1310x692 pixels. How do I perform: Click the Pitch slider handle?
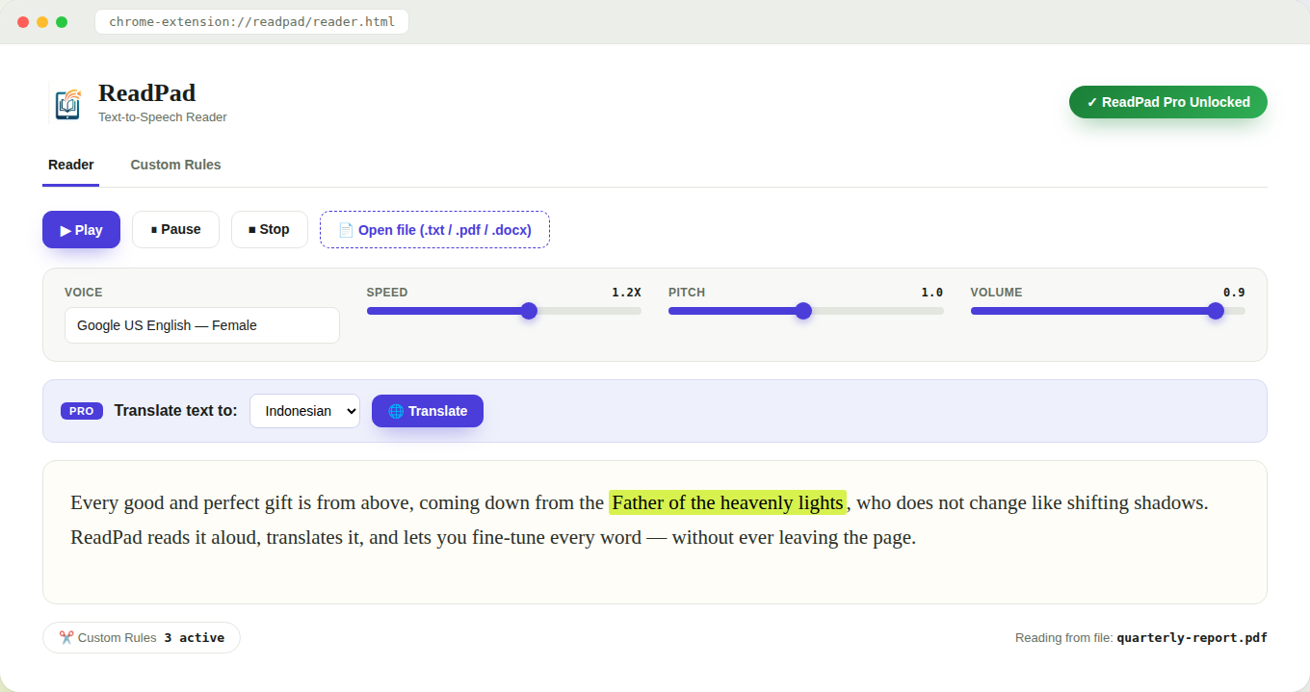point(803,311)
